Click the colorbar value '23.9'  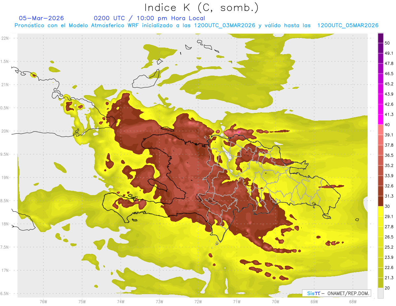pos(389,257)
